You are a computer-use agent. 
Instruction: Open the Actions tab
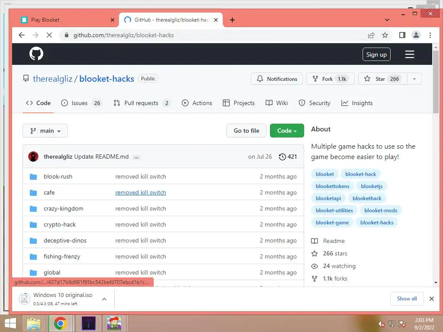point(197,103)
